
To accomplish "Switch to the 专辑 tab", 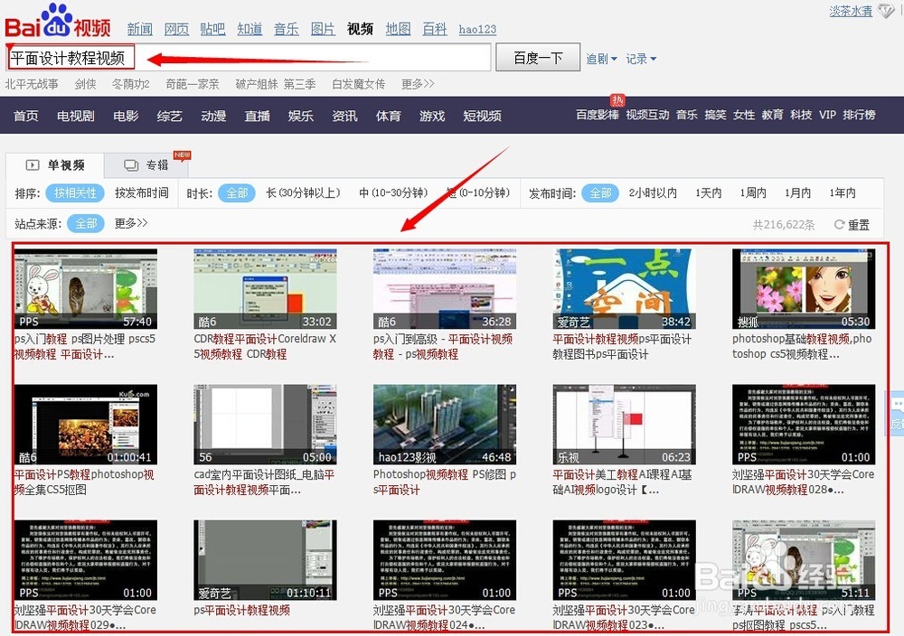I will (x=146, y=165).
